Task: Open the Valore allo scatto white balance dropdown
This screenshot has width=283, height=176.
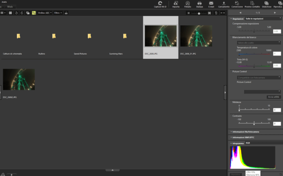Action: (x=258, y=43)
